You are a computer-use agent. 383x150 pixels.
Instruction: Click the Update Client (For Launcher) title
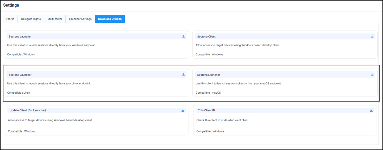pyautogui.click(x=28, y=110)
